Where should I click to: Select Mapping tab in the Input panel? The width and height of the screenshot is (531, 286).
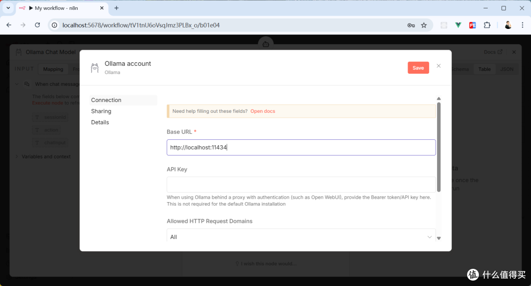coord(53,69)
